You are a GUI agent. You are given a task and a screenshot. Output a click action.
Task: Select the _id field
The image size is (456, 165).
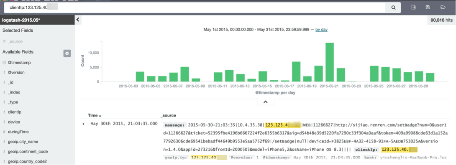pyautogui.click(x=11, y=83)
